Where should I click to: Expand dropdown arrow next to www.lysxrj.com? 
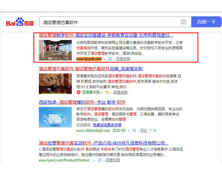coord(94,161)
